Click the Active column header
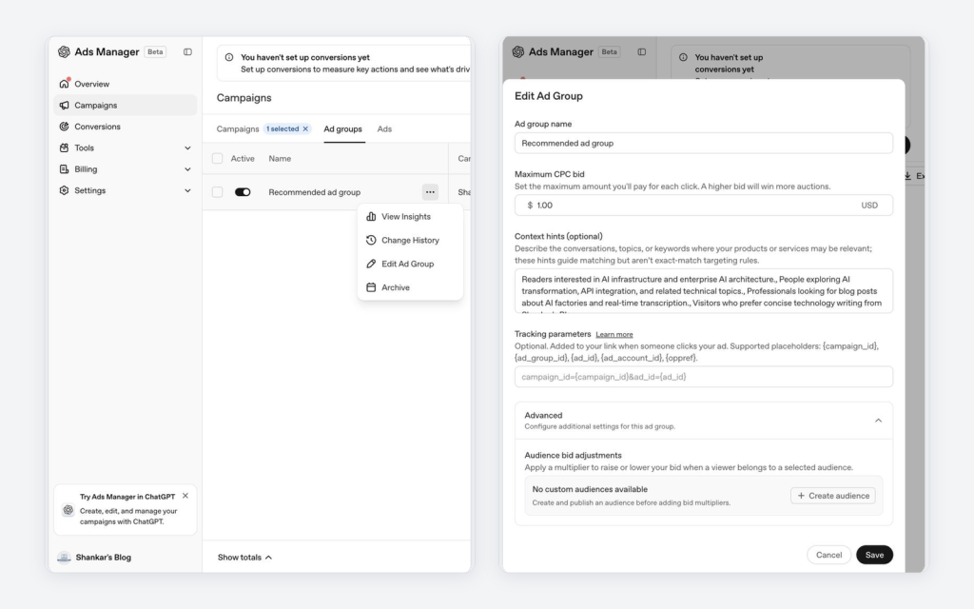 click(x=243, y=159)
